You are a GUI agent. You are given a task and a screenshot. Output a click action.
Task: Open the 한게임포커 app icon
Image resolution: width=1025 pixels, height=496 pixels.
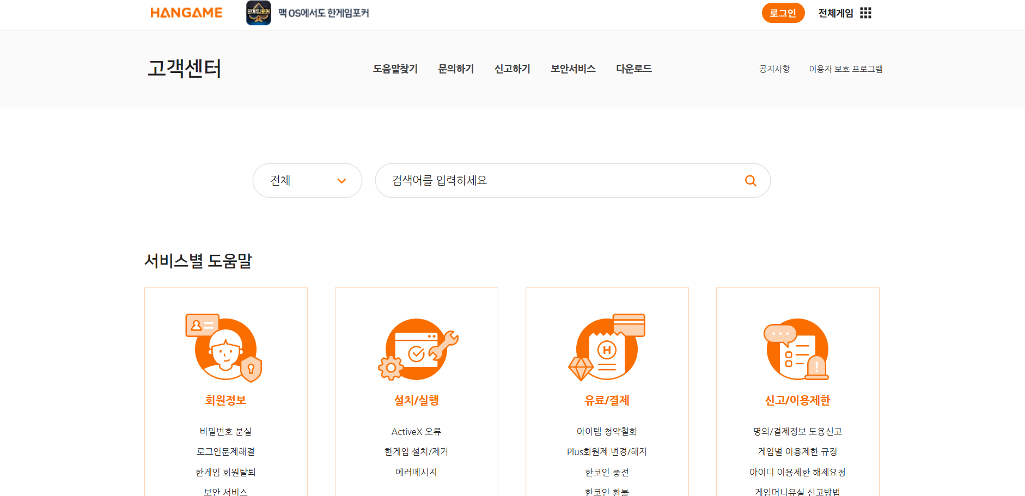pos(259,13)
